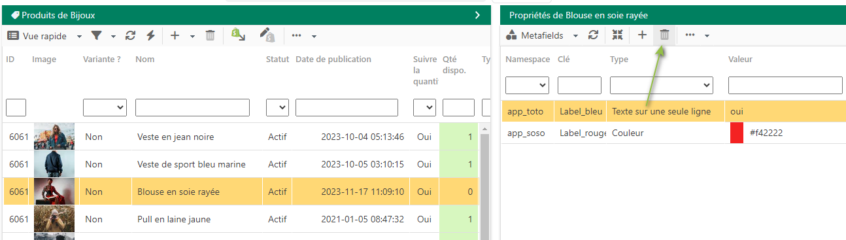This screenshot has height=240, width=846.
Task: Click the Shopify import bag icon
Action: (x=238, y=35)
